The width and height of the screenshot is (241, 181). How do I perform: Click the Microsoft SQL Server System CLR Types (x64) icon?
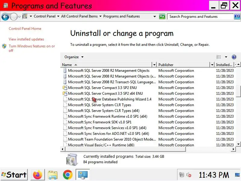tap(65, 111)
